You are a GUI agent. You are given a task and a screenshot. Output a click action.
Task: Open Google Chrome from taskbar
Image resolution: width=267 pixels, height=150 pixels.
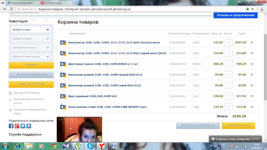click(x=54, y=146)
